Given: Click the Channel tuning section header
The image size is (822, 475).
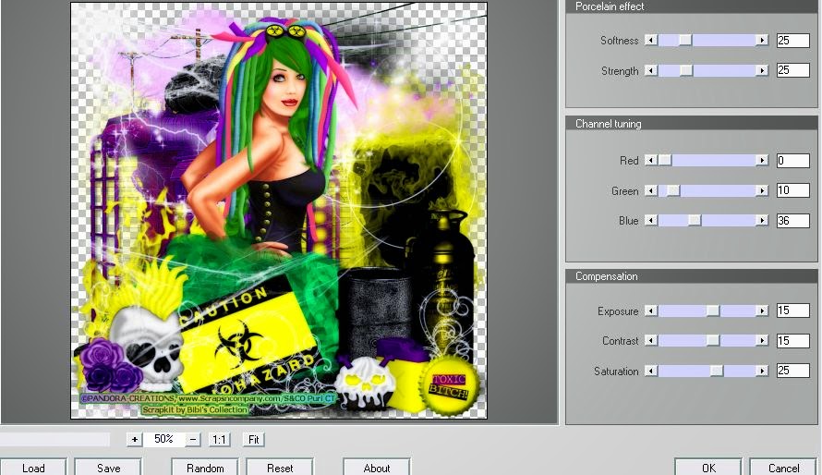Looking at the screenshot, I should pos(692,124).
